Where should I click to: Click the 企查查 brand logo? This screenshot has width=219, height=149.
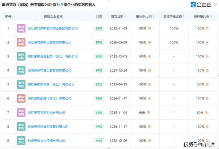[201, 5]
